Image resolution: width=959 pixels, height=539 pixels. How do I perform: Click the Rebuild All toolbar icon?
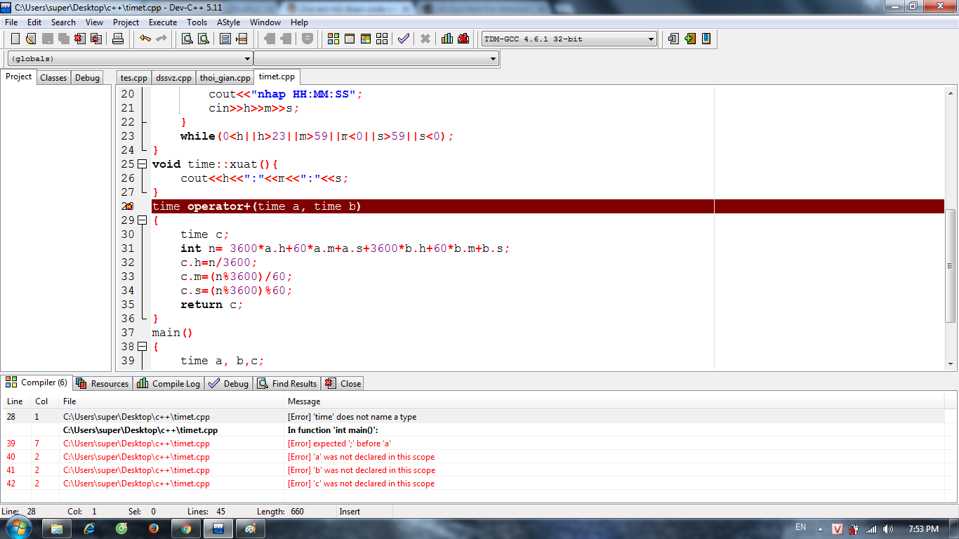[x=383, y=39]
